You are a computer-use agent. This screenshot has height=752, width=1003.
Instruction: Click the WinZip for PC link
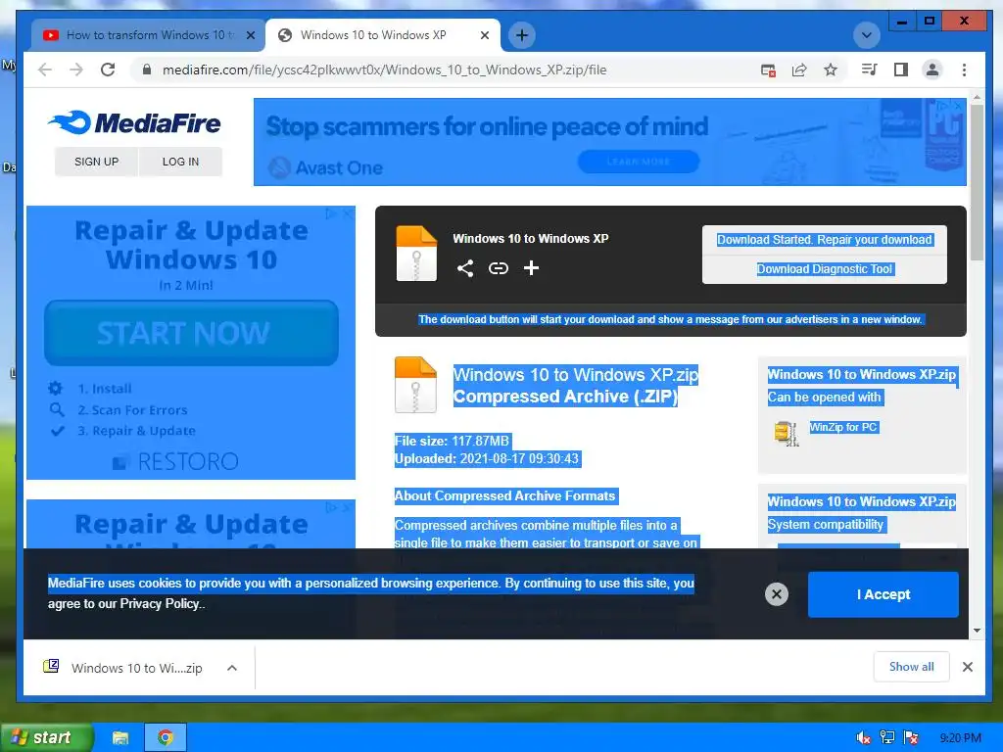click(843, 427)
